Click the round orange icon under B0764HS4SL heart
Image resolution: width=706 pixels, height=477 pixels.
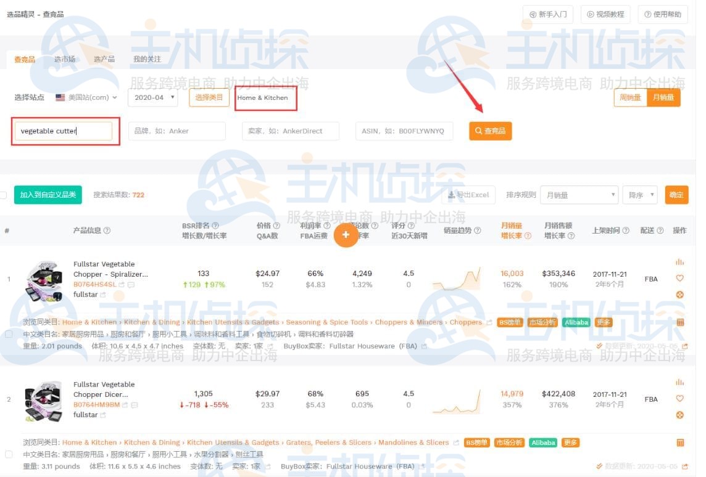pos(679,295)
